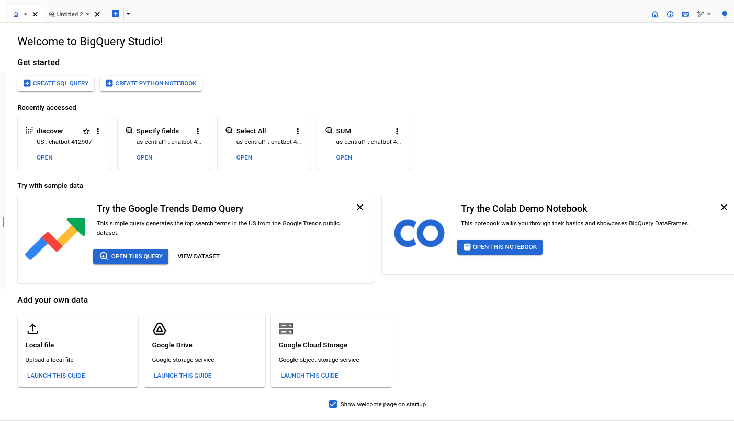Screen dimensions: 734x421
Task: Close the Untitled 2 tab
Action: click(x=97, y=14)
